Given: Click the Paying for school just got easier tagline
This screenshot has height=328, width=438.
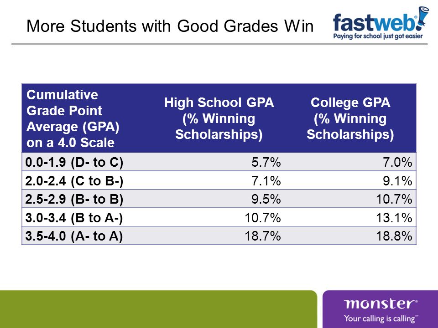Looking at the screenshot, I should click(x=378, y=36).
